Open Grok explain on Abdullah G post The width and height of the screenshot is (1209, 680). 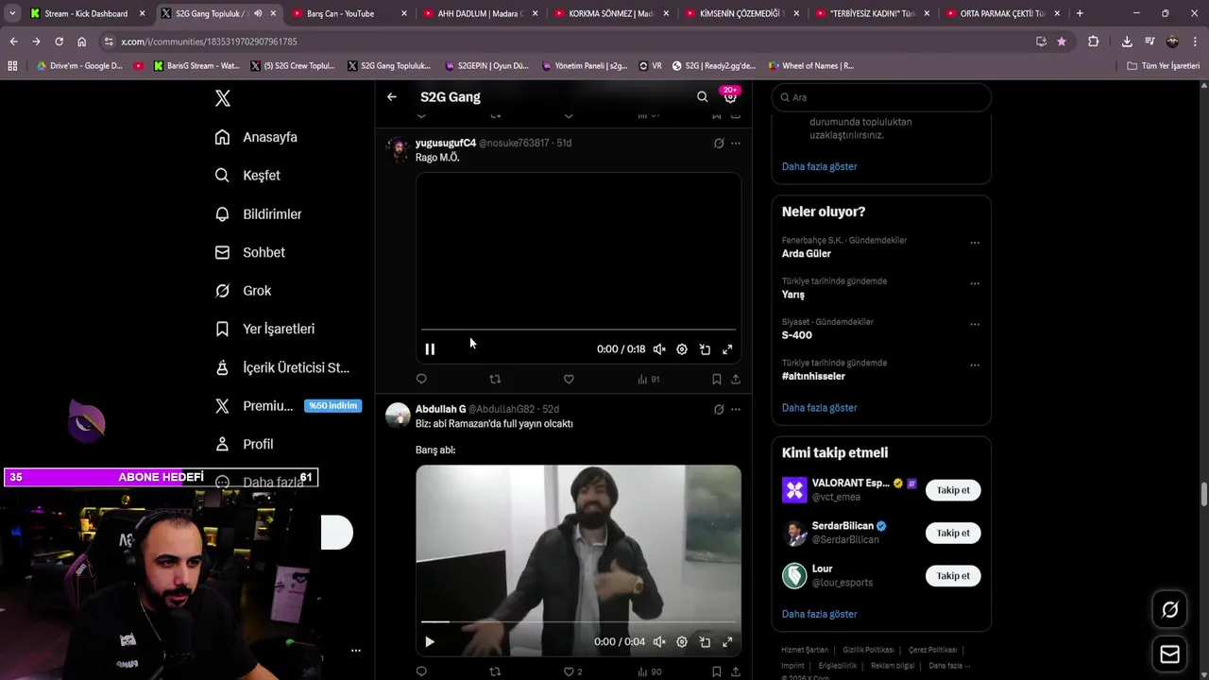coord(719,410)
